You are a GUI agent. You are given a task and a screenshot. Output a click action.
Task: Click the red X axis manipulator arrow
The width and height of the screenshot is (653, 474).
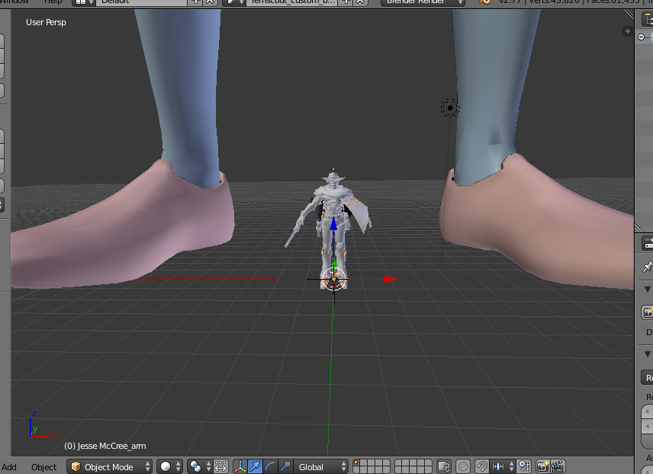pos(391,279)
